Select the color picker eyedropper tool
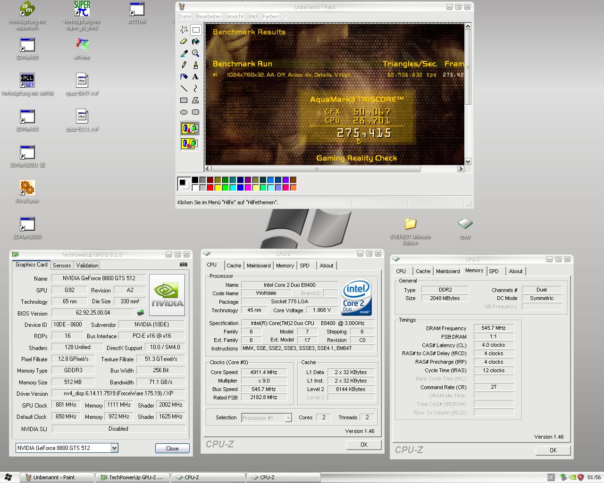604x483 pixels. point(184,53)
